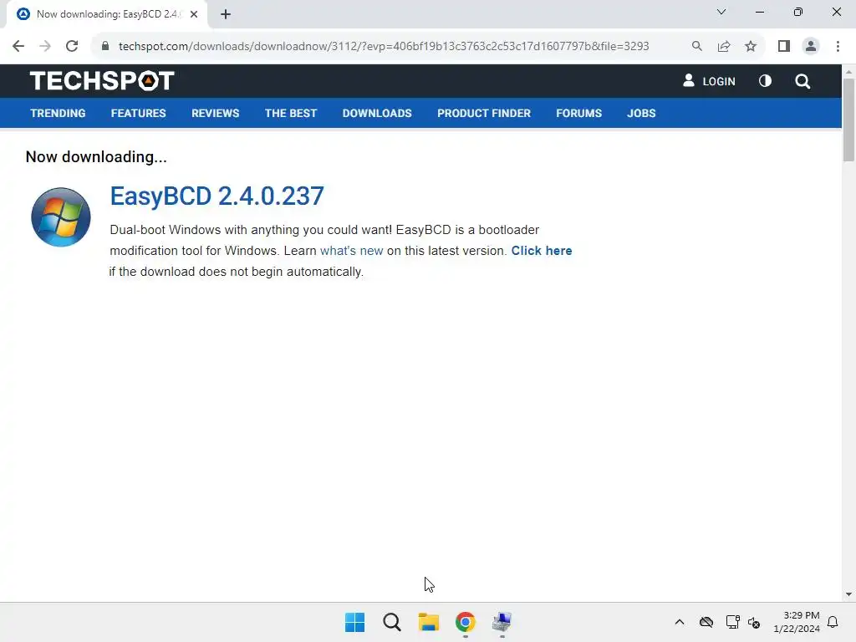Open Windows taskbar search
The width and height of the screenshot is (856, 642).
[391, 622]
